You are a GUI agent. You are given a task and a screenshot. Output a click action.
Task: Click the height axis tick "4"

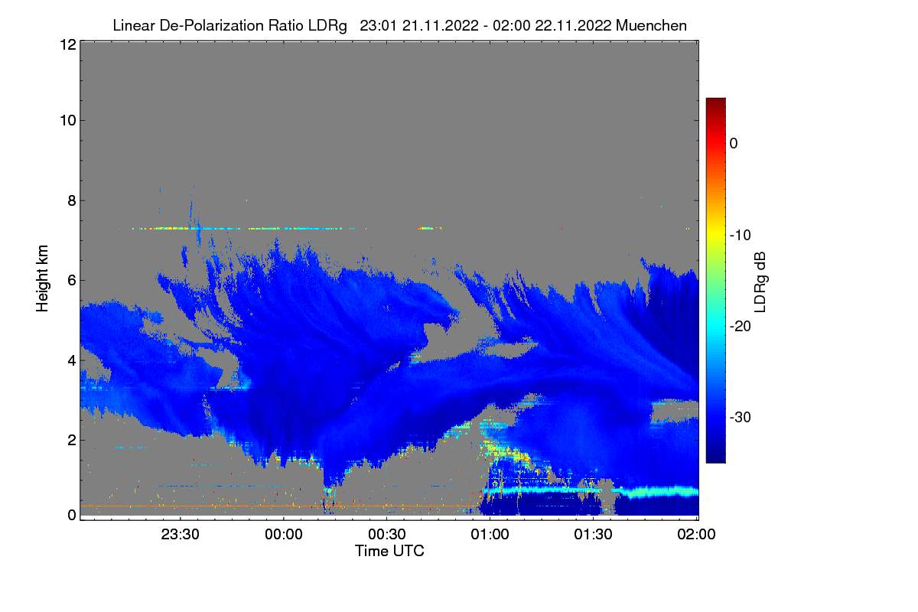coord(70,360)
